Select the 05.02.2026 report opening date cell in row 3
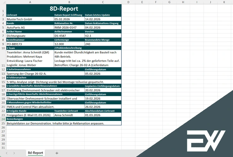The image size is (233, 157). pos(69,19)
